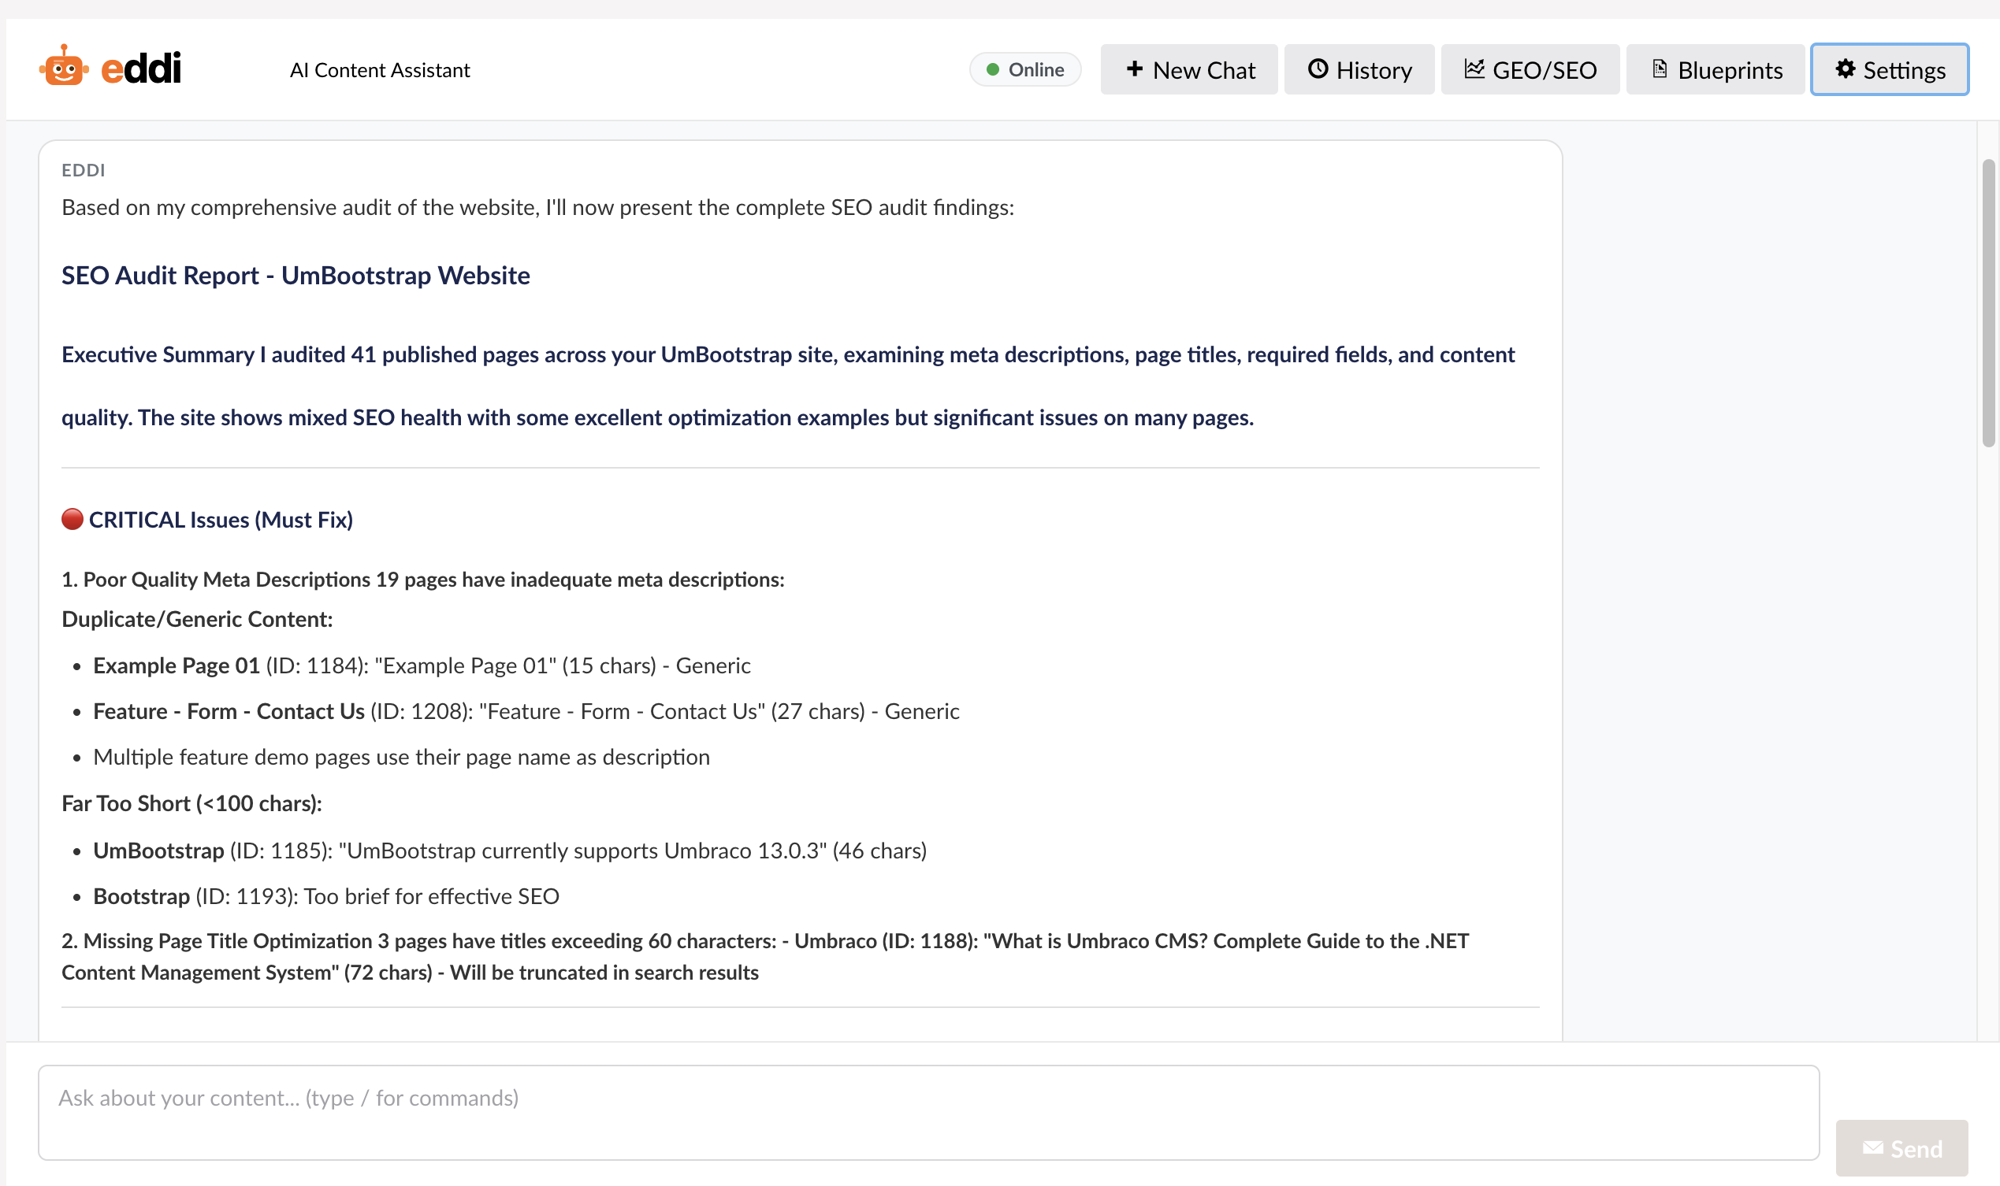Screen dimensions: 2000x1186
Task: Open Settings
Action: coord(1889,69)
